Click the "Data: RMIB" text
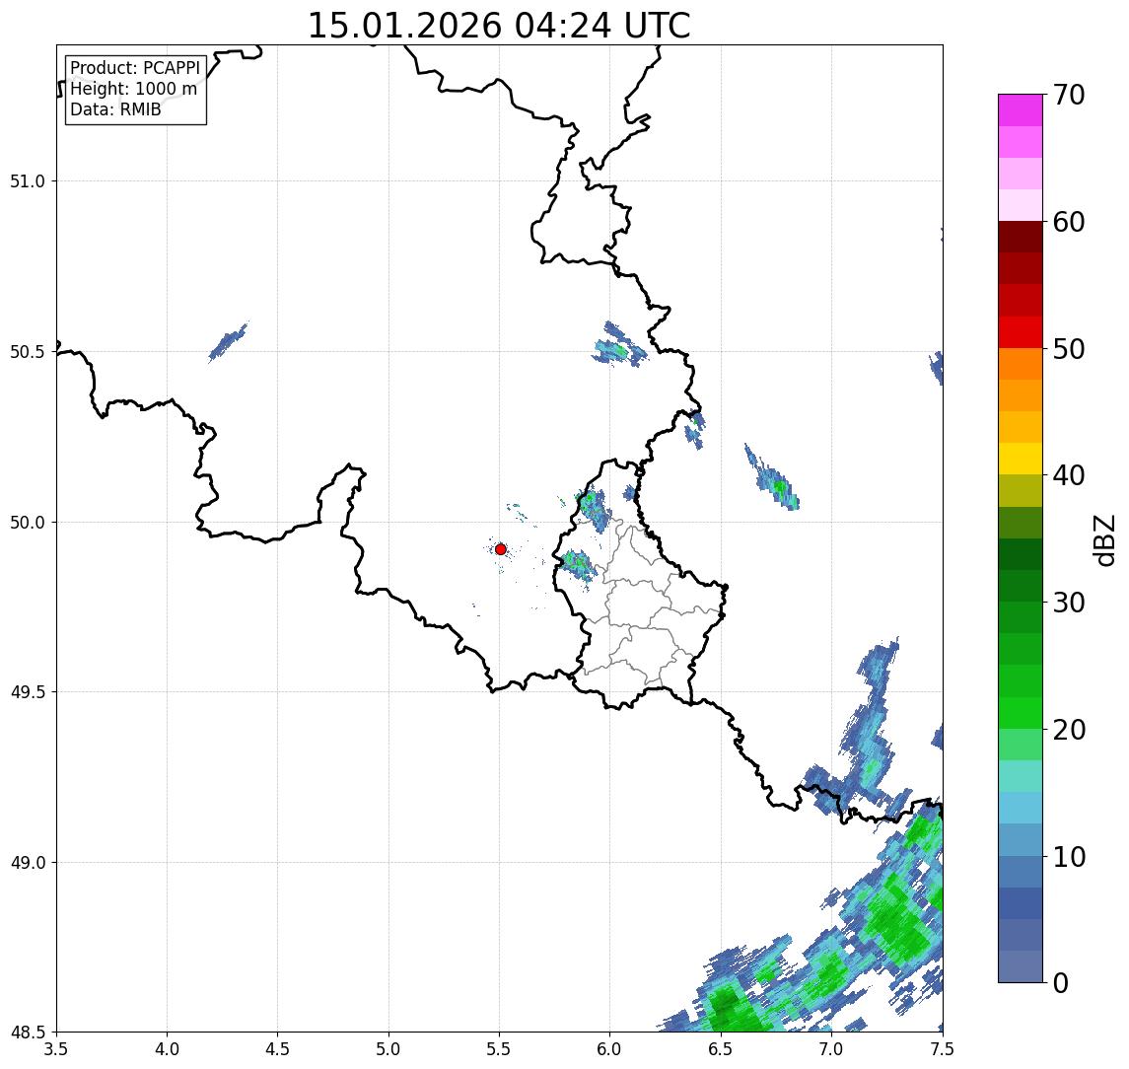Viewport: 1129px width, 1069px height. tap(115, 109)
